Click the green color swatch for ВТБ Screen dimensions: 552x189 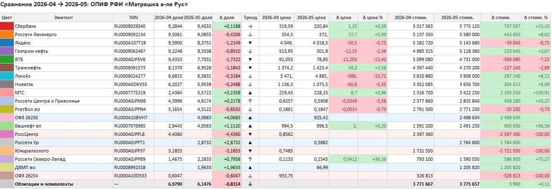coord(7,59)
